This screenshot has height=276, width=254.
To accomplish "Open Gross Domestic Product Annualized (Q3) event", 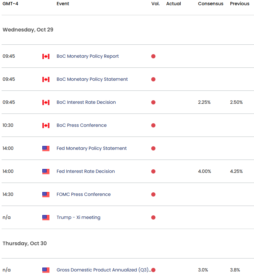I will click(103, 270).
